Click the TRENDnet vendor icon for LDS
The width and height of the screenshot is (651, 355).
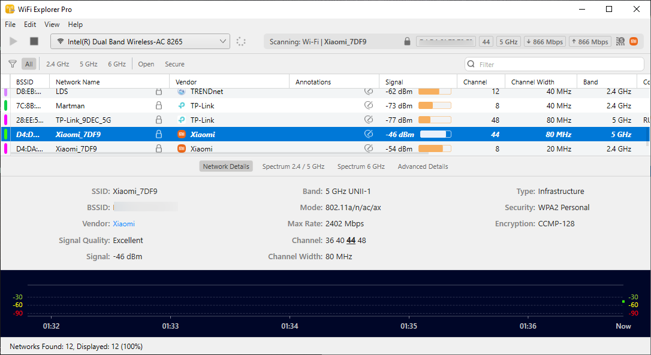[x=181, y=92]
